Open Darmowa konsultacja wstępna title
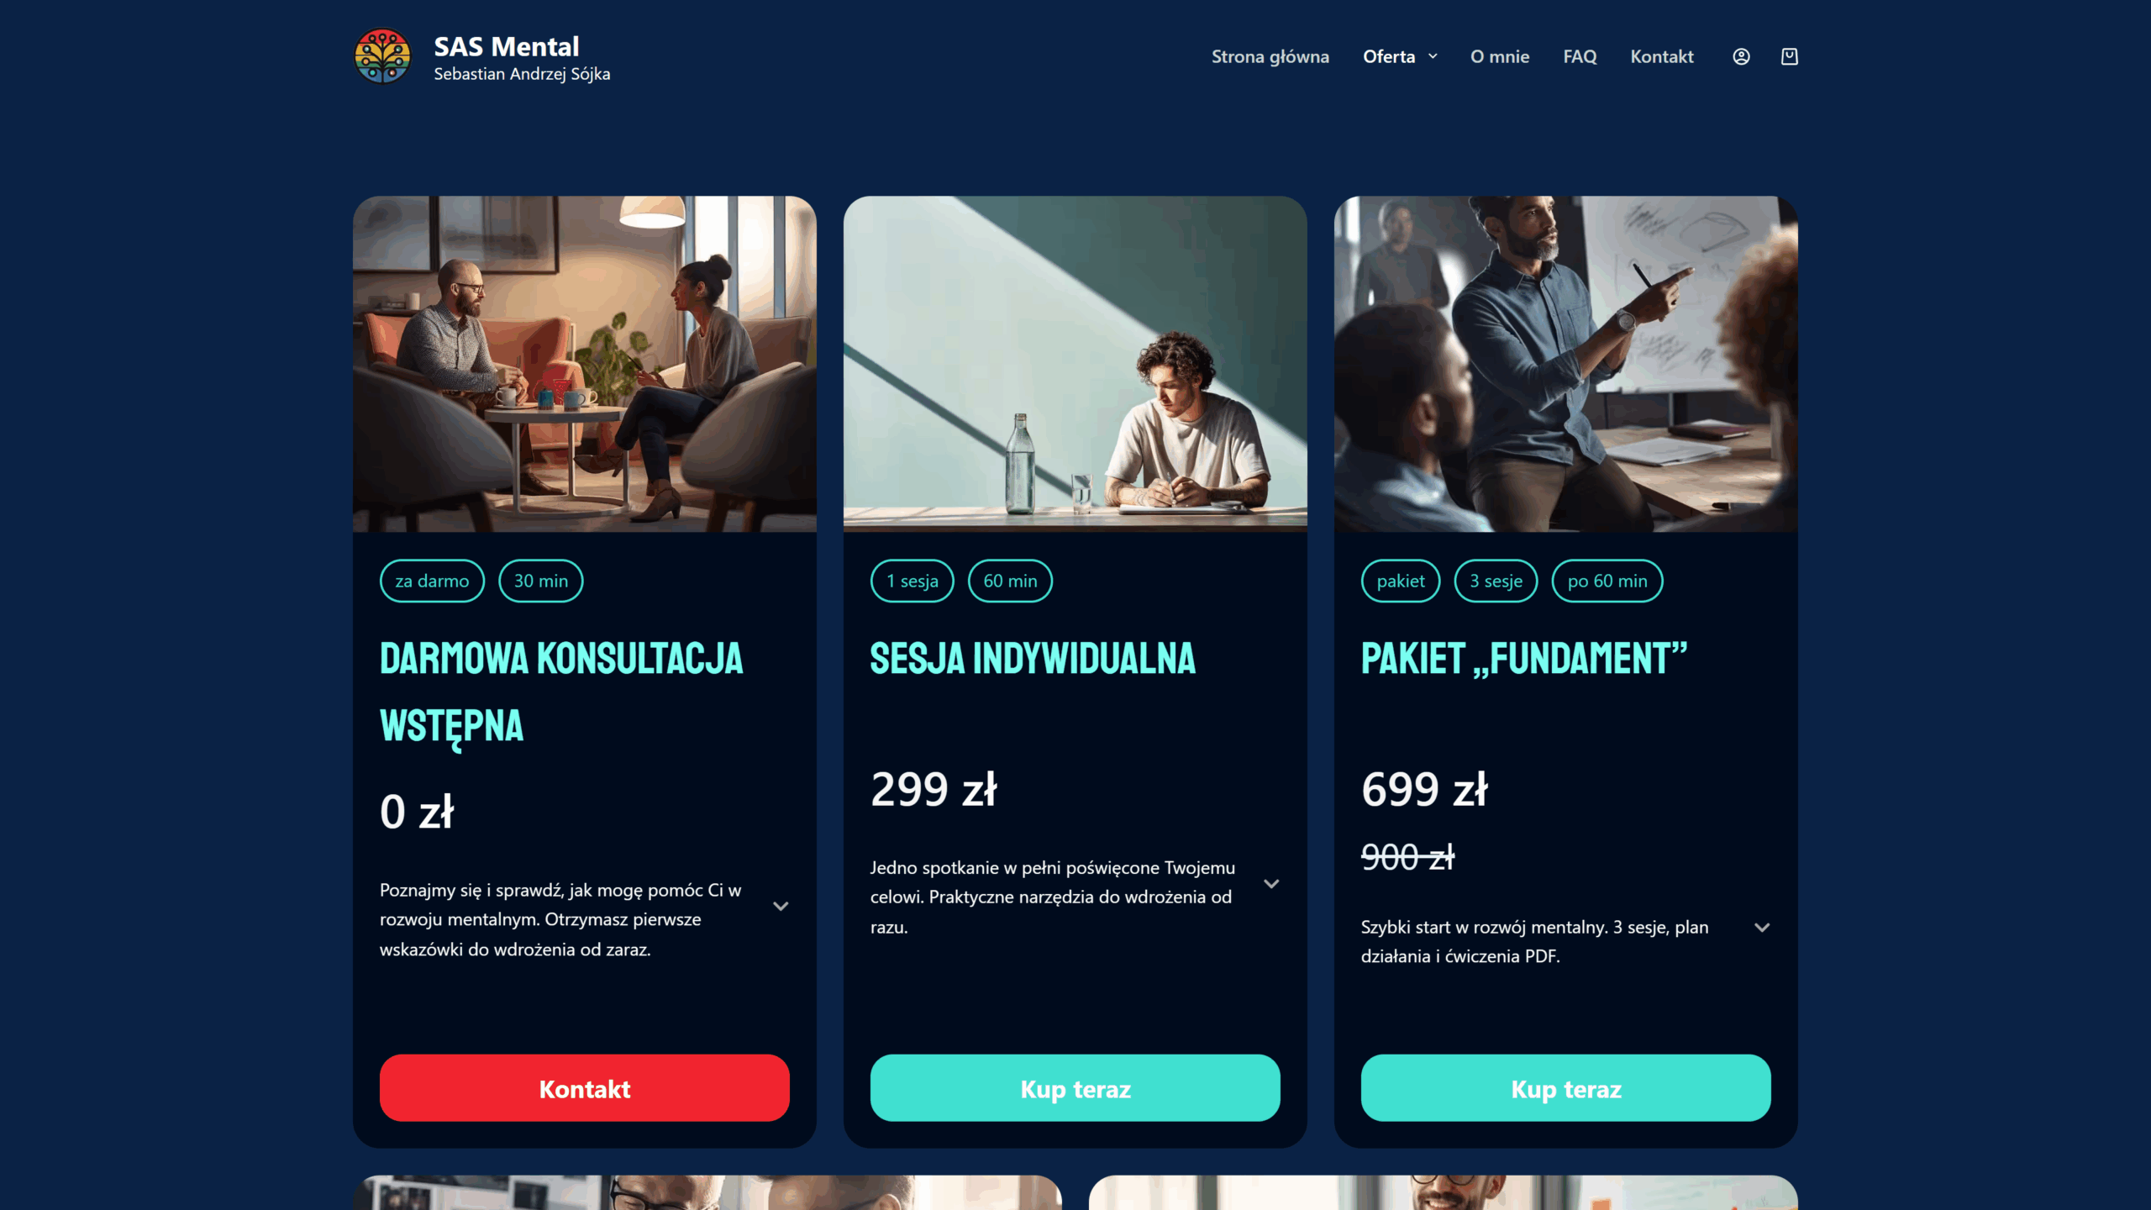 pos(561,692)
